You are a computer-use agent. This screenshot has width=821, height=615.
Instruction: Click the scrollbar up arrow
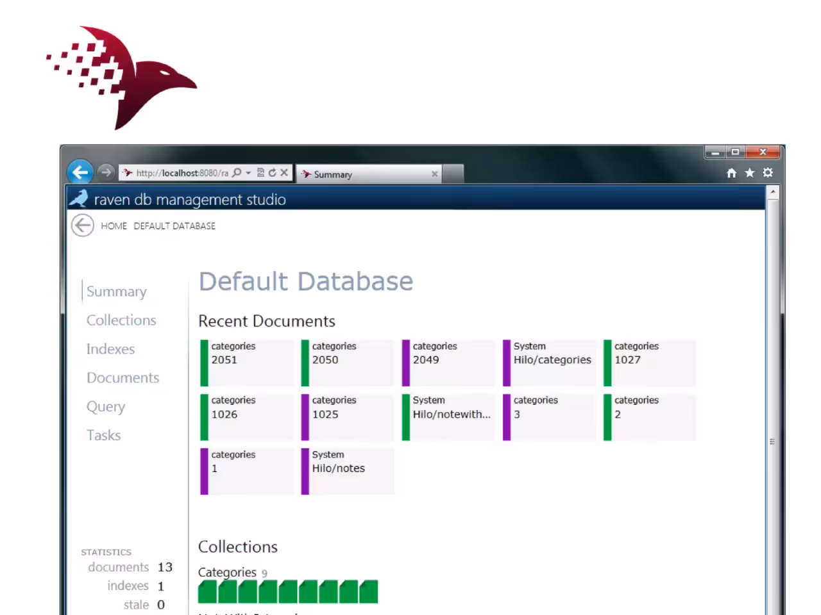773,192
